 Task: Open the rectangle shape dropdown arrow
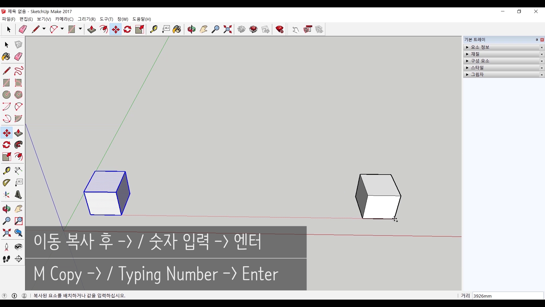(80, 29)
